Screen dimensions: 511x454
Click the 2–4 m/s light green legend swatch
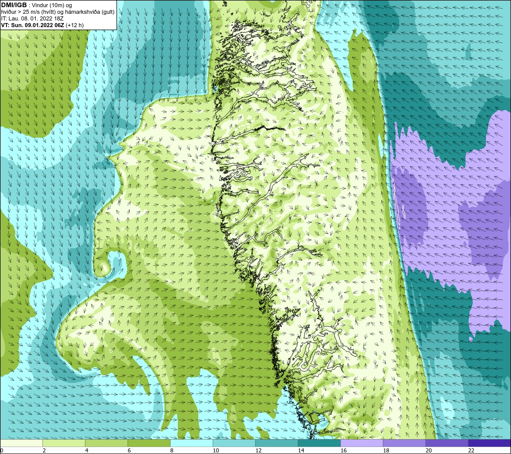pos(64,443)
